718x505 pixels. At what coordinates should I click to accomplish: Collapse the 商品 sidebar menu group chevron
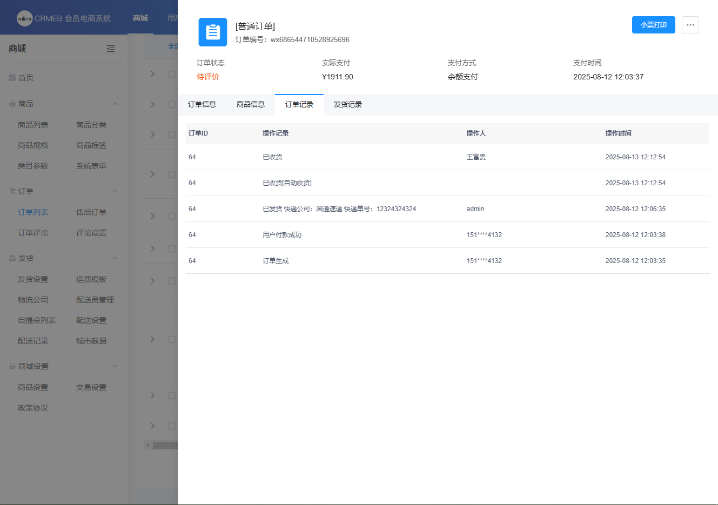[115, 104]
